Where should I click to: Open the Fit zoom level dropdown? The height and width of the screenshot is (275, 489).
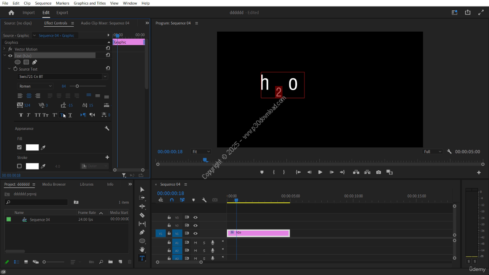pyautogui.click(x=201, y=152)
